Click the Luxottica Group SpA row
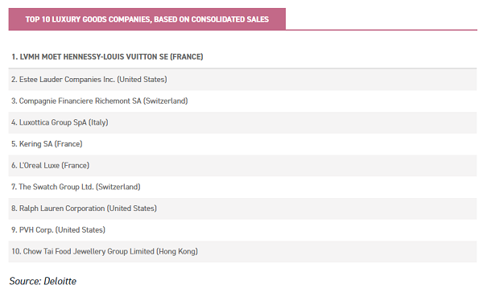The image size is (483, 293). coord(242,122)
